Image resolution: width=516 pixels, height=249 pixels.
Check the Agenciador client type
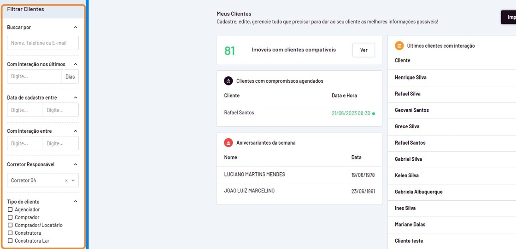10,209
